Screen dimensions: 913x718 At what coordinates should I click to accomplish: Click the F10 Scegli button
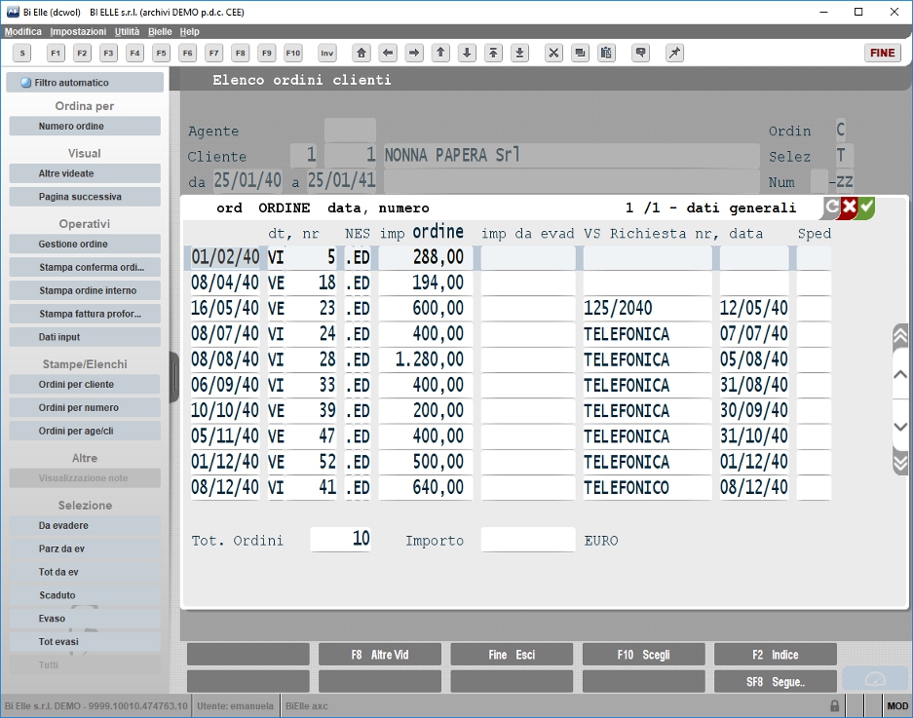coord(643,655)
